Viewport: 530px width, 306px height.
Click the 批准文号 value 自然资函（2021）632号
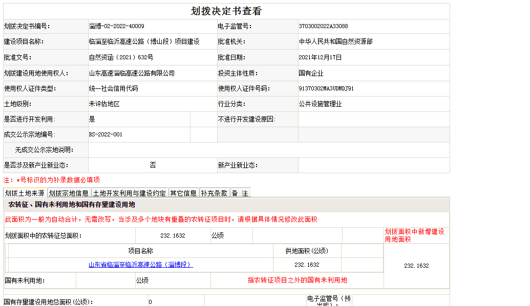point(121,58)
